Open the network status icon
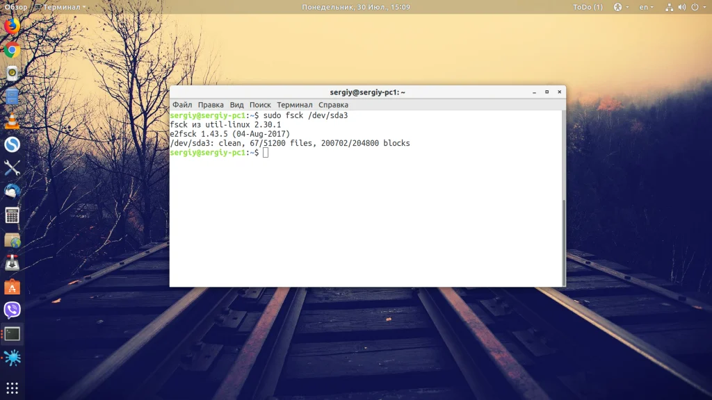The height and width of the screenshot is (400, 712). tap(669, 7)
